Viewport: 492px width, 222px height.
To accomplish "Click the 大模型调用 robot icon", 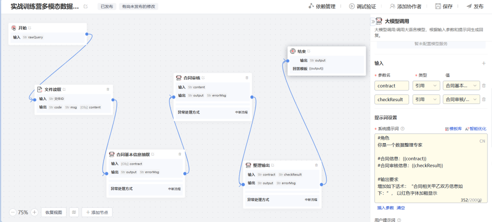I will 379,21.
